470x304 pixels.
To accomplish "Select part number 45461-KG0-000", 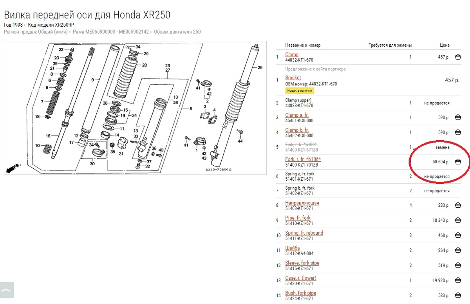I will [299, 120].
